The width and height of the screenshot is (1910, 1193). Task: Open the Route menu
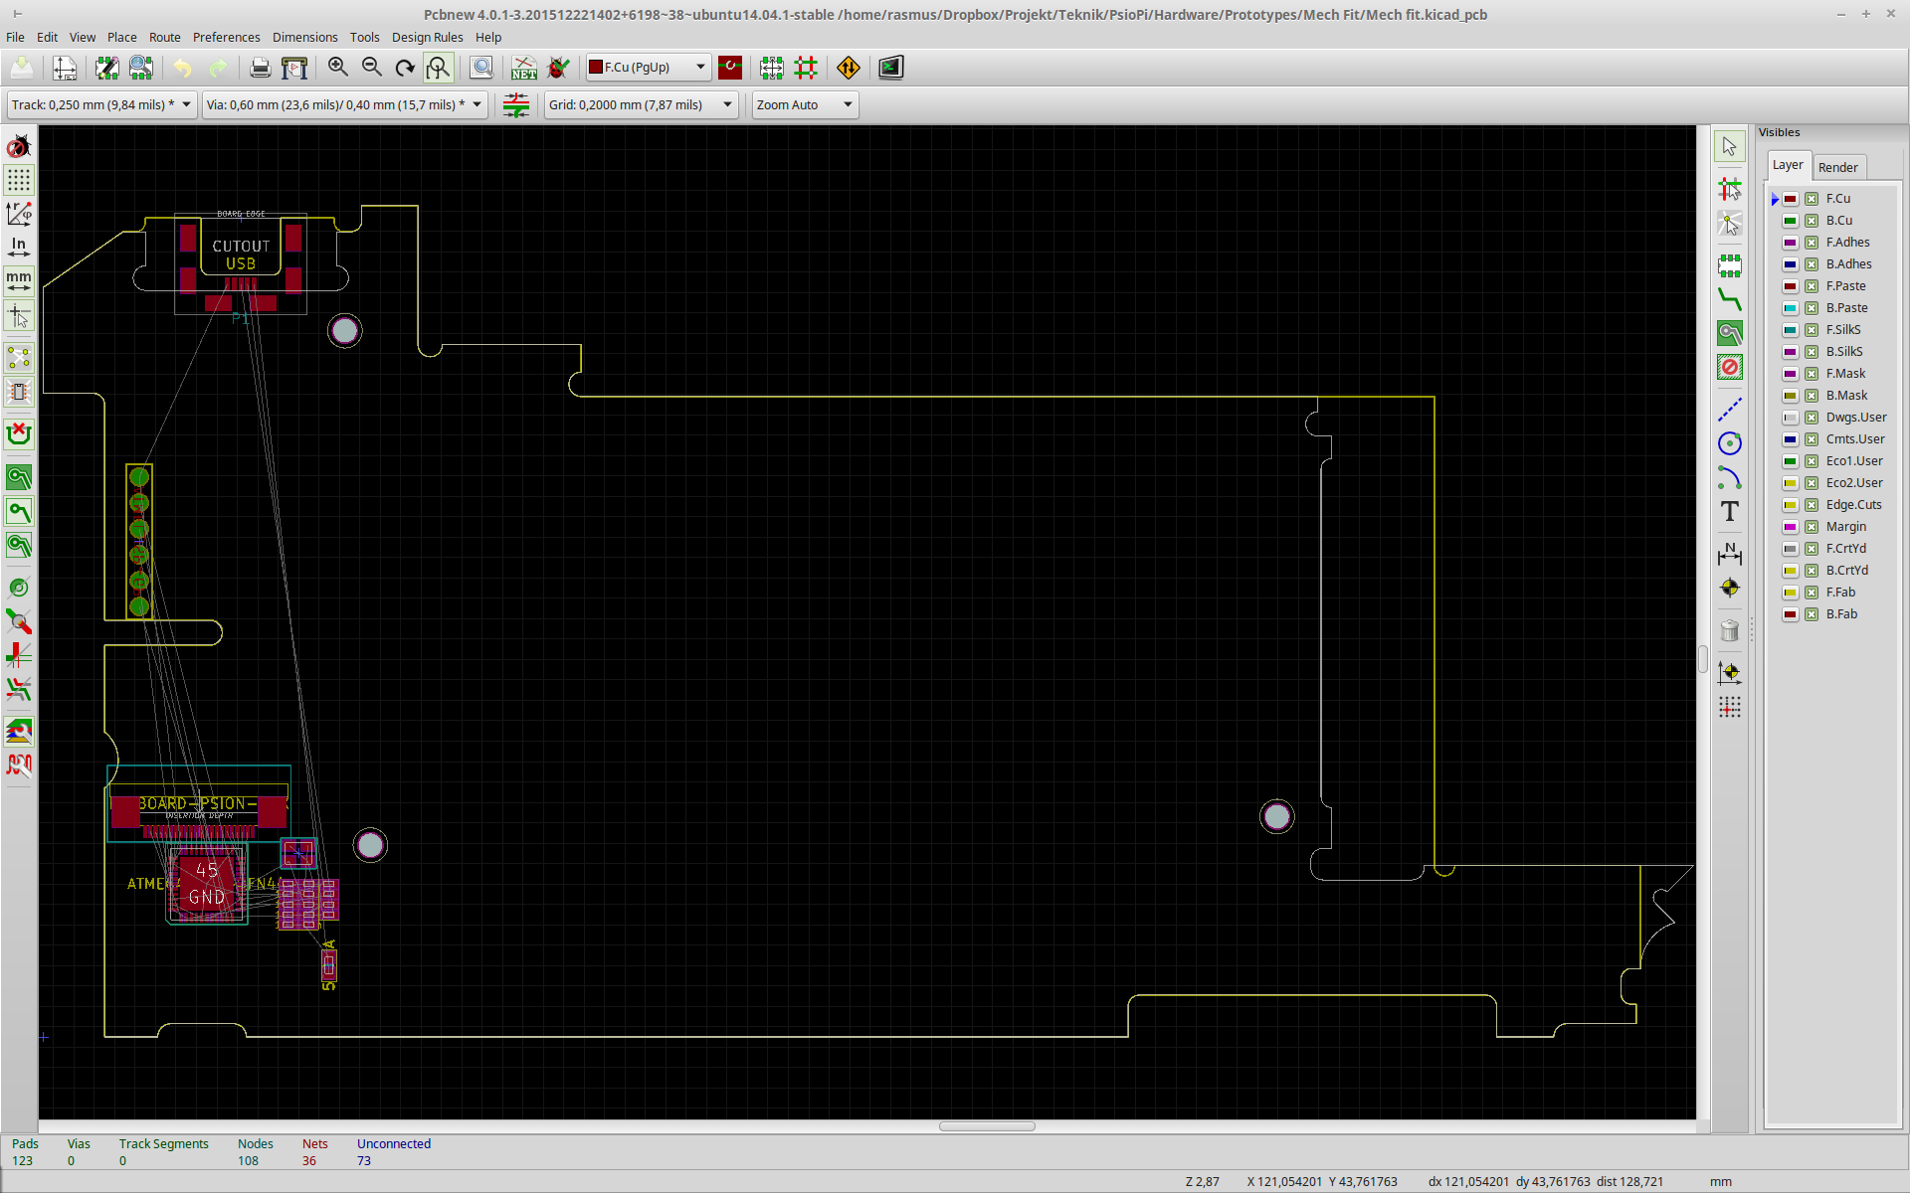click(165, 37)
